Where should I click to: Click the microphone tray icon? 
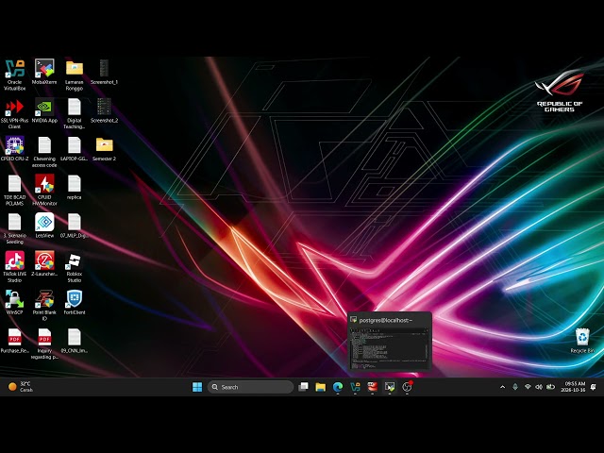click(x=515, y=387)
